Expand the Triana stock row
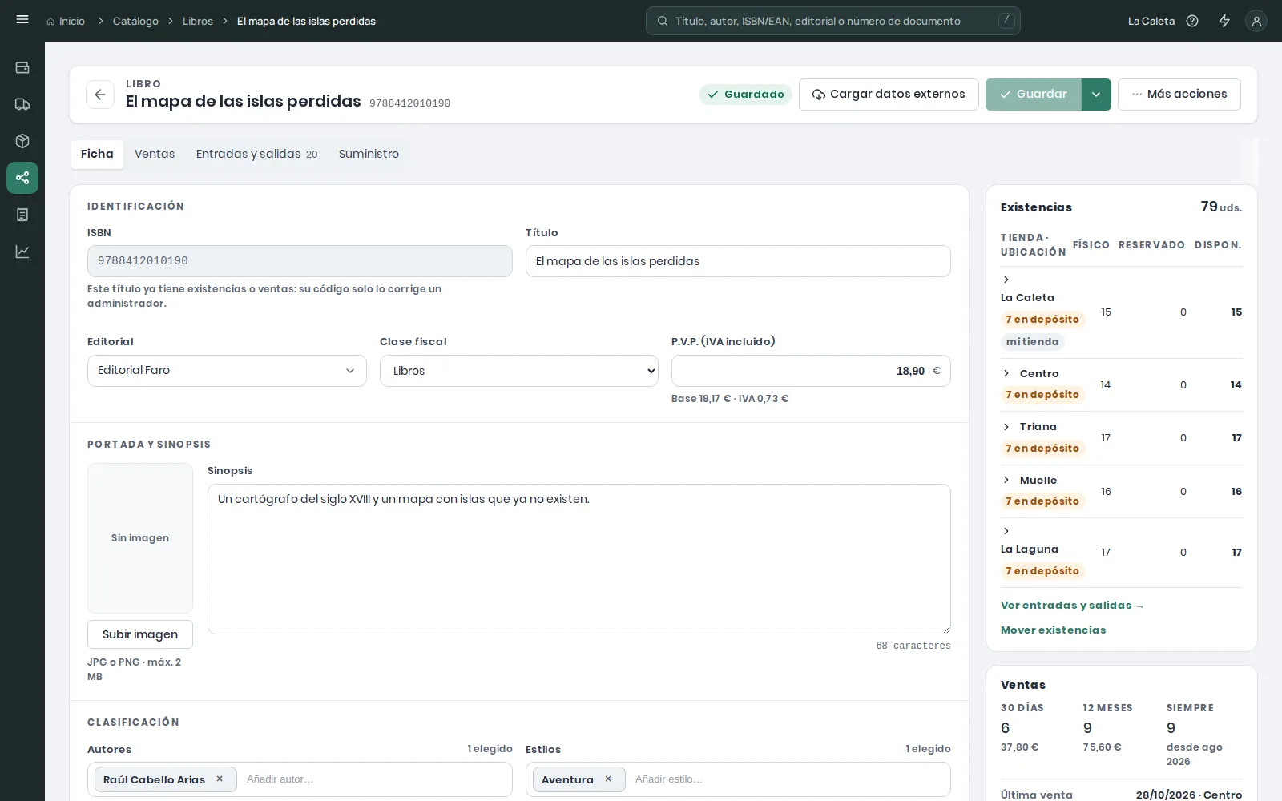Screen dimensions: 1282x801 (1006, 427)
